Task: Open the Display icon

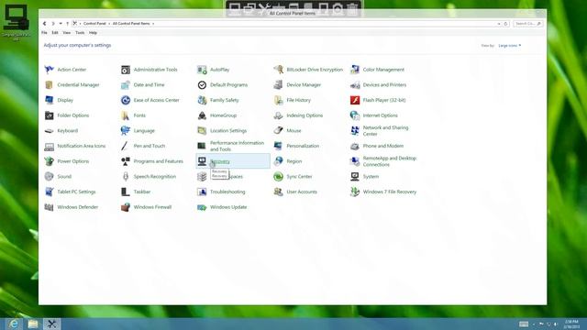Action: click(49, 100)
